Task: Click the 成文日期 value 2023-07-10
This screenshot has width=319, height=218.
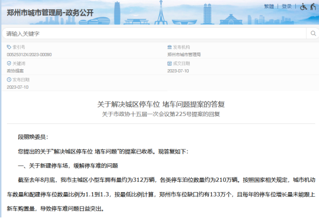Action: click(178, 71)
